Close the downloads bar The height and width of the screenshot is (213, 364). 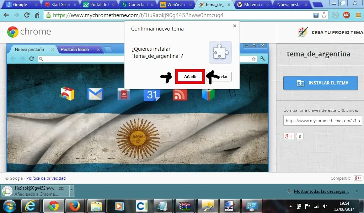[357, 191]
